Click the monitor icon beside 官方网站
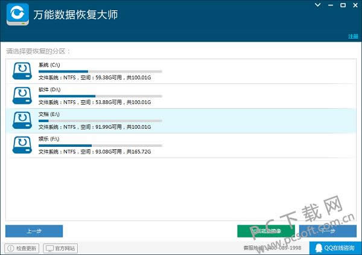The height and width of the screenshot is (255, 362). [49, 248]
